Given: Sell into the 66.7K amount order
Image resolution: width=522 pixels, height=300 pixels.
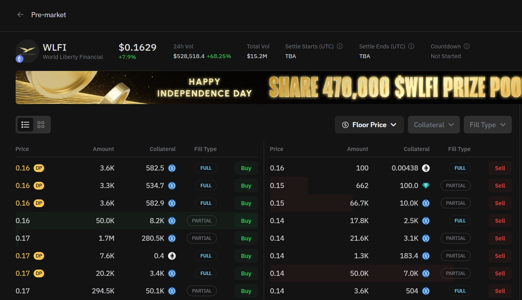Looking at the screenshot, I should (500, 203).
